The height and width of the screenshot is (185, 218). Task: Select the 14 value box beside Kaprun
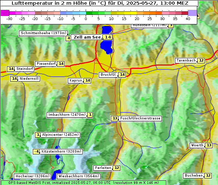tap(87, 81)
